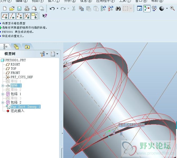Click message 特征成功重定义
The image size is (177, 158).
13,36
